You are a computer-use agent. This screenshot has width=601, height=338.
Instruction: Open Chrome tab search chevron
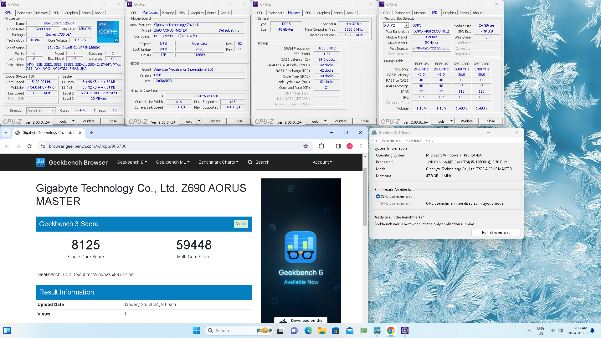[6, 133]
